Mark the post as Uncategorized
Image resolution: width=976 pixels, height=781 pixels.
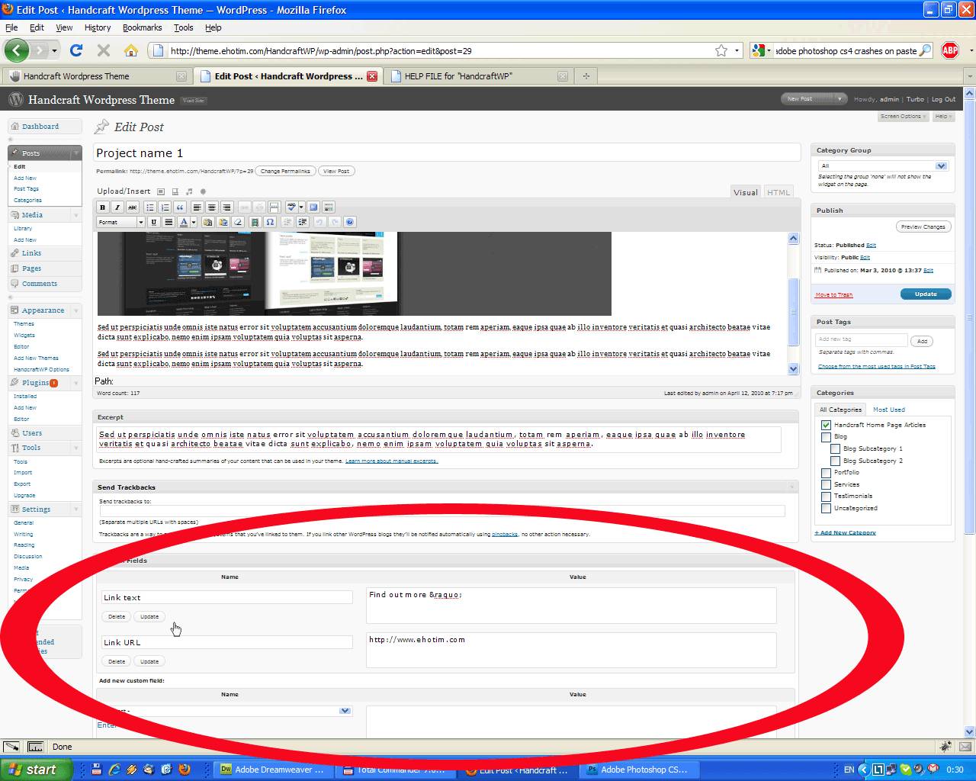(x=826, y=508)
